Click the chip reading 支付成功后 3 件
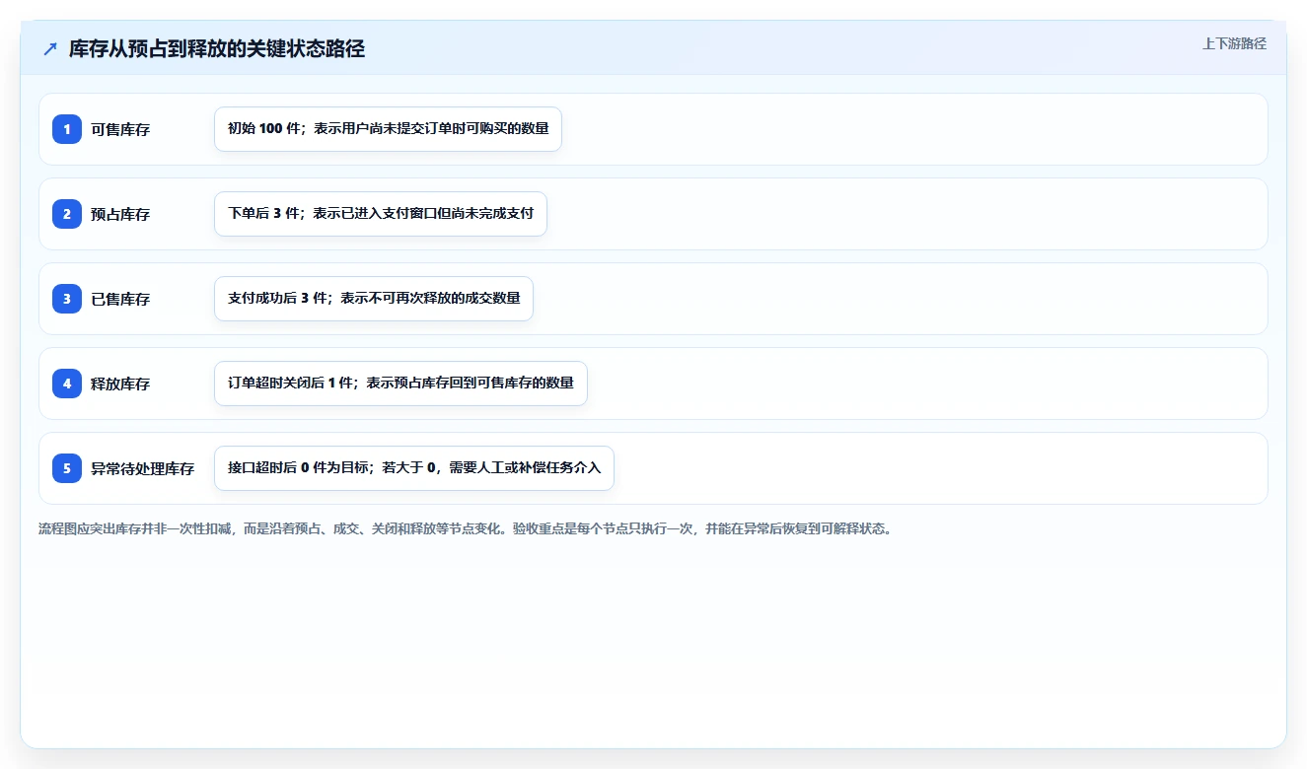Screen dimensions: 1307x769 pyautogui.click(x=374, y=299)
